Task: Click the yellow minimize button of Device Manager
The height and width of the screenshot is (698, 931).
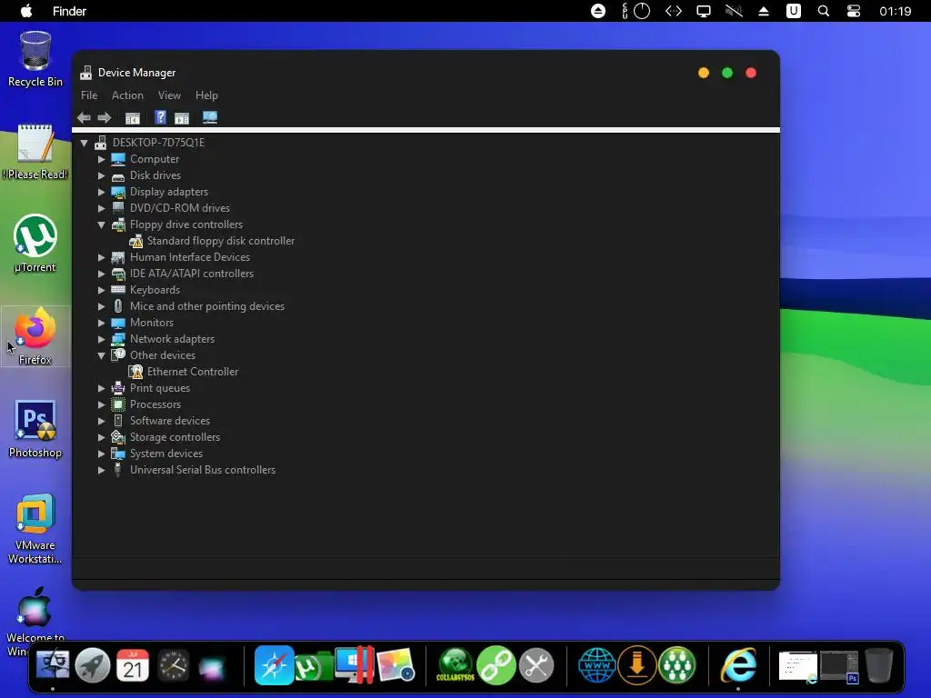Action: pyautogui.click(x=704, y=73)
